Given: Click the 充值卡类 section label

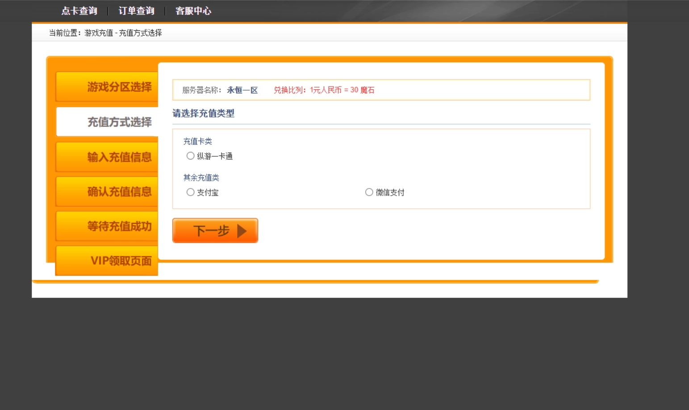Looking at the screenshot, I should coord(198,141).
